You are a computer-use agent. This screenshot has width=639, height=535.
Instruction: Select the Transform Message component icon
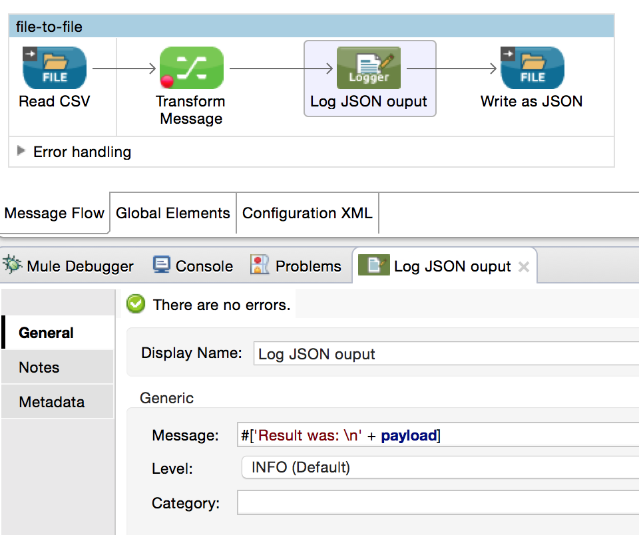pos(191,68)
